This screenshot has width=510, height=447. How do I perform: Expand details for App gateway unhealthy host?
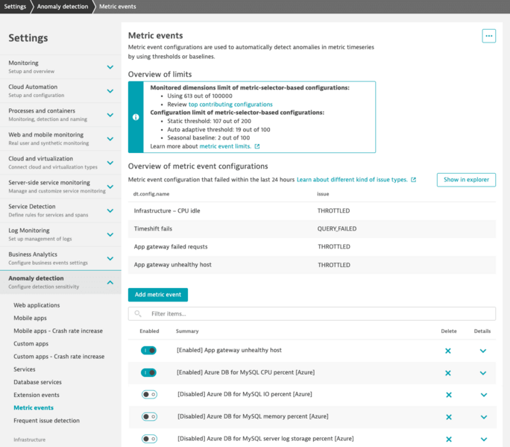point(483,351)
